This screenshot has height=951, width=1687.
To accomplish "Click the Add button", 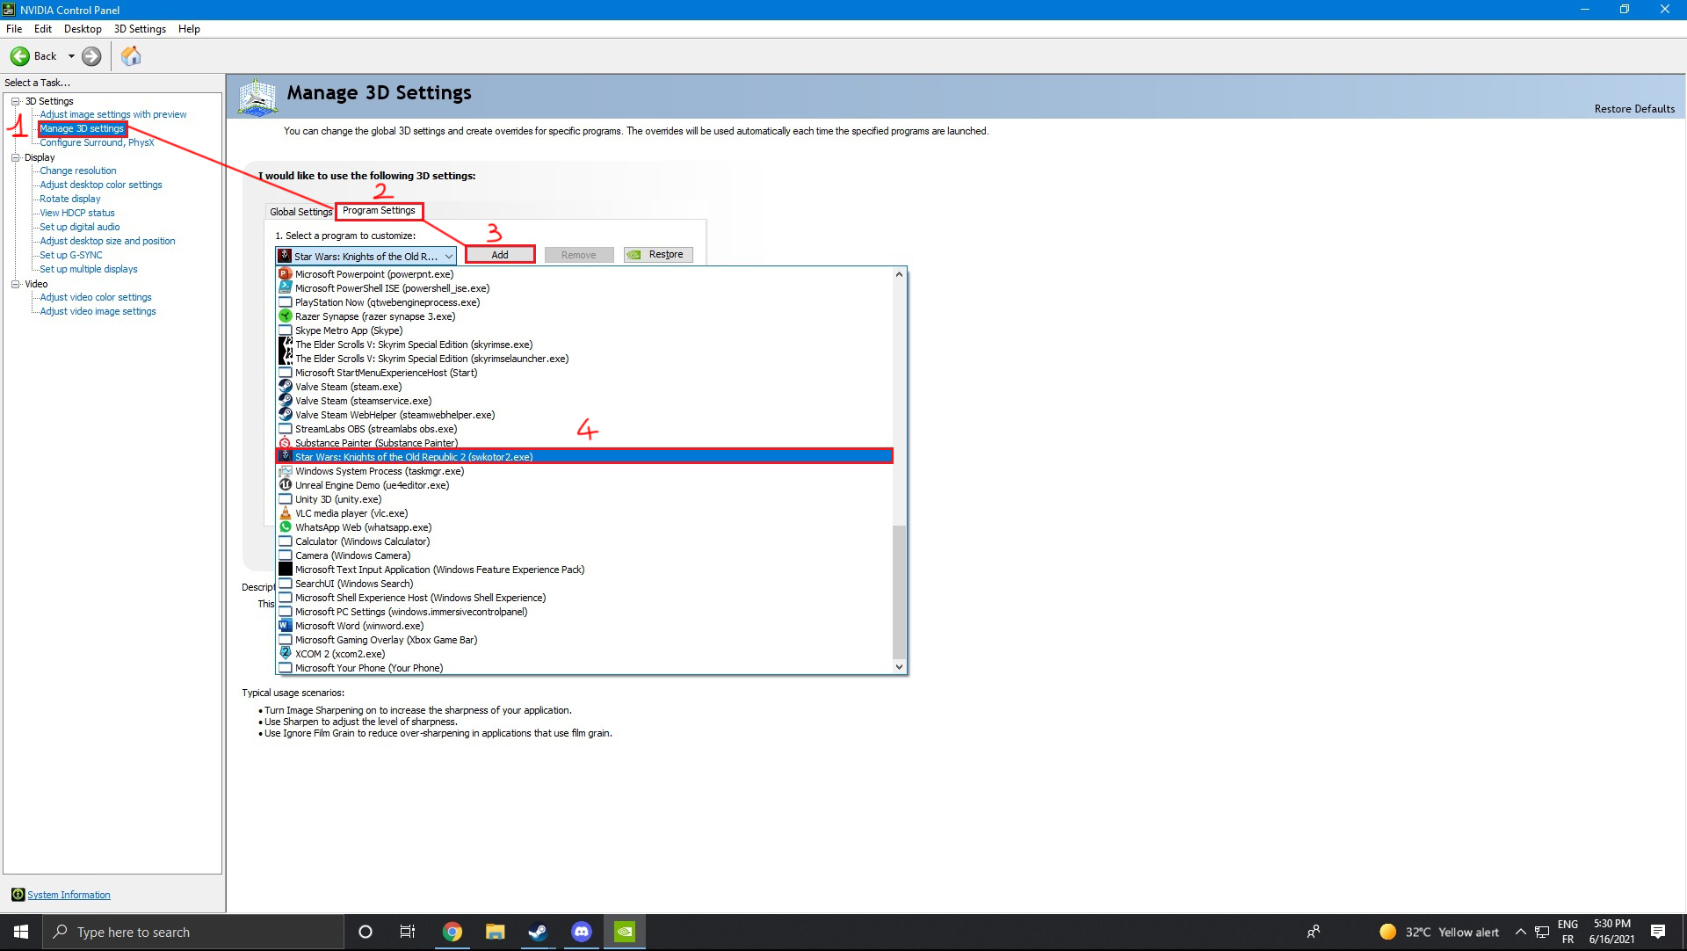I will [x=500, y=255].
